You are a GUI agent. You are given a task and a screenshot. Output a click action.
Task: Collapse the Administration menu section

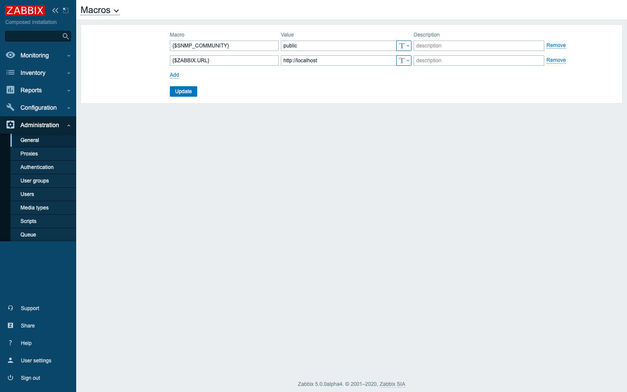pyautogui.click(x=38, y=125)
